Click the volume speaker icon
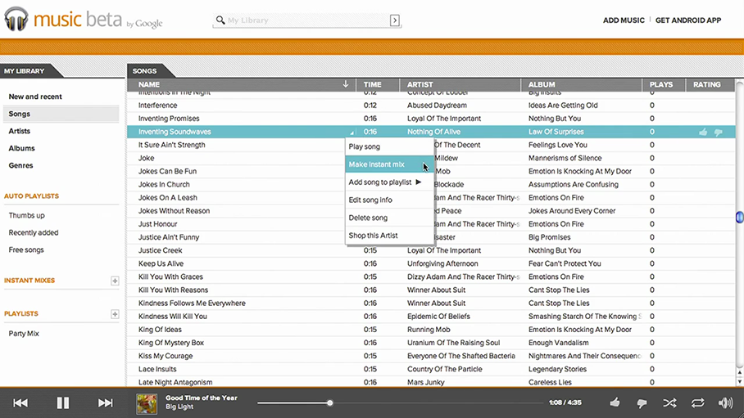The height and width of the screenshot is (418, 744). (725, 402)
